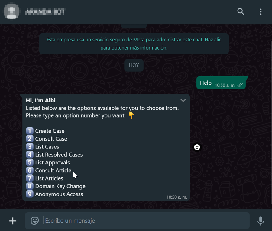Select the sent 'Help' message bubble
Image resolution: width=272 pixels, height=231 pixels.
(221, 83)
